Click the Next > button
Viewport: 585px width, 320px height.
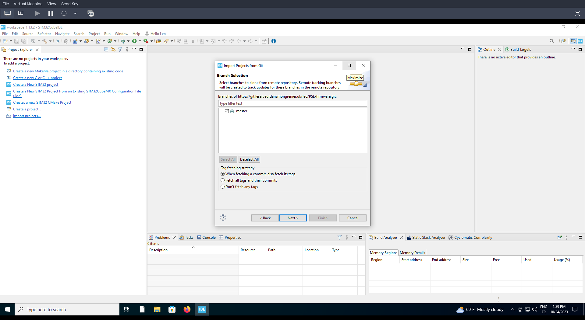[x=293, y=218]
